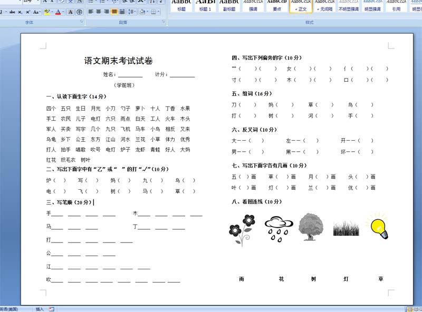Click the word 织毛衣
422x312 pixels.
pos(69,160)
